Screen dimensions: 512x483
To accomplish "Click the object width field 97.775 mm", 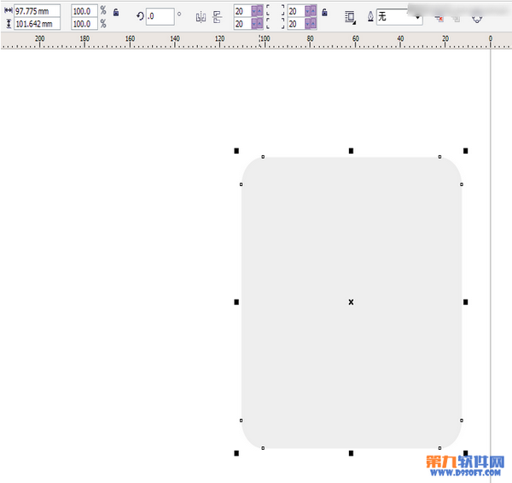I will (x=37, y=11).
